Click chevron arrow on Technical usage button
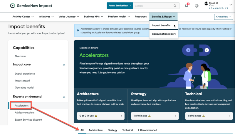Screen dimensions: 235x138 tap(230, 116)
